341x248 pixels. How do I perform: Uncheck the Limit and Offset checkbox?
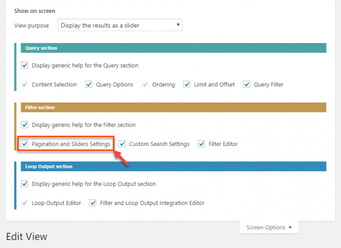(187, 84)
